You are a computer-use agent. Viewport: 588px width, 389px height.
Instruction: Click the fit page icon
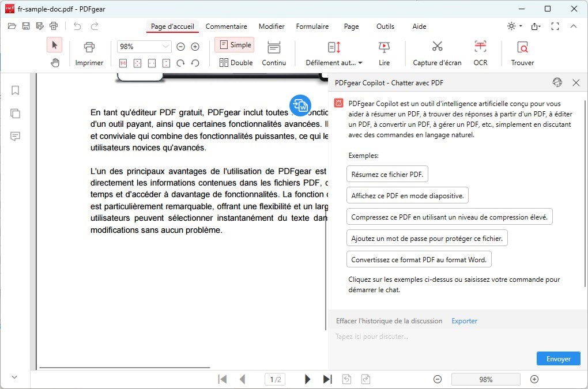(x=138, y=63)
